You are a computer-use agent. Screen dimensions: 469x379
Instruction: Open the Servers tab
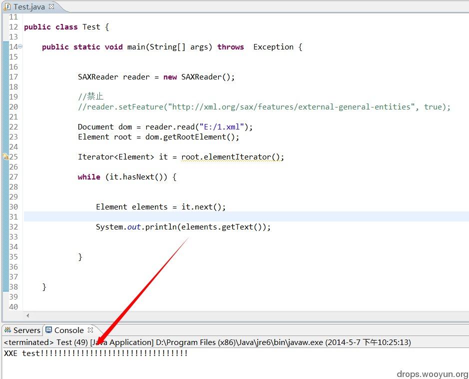pos(26,330)
